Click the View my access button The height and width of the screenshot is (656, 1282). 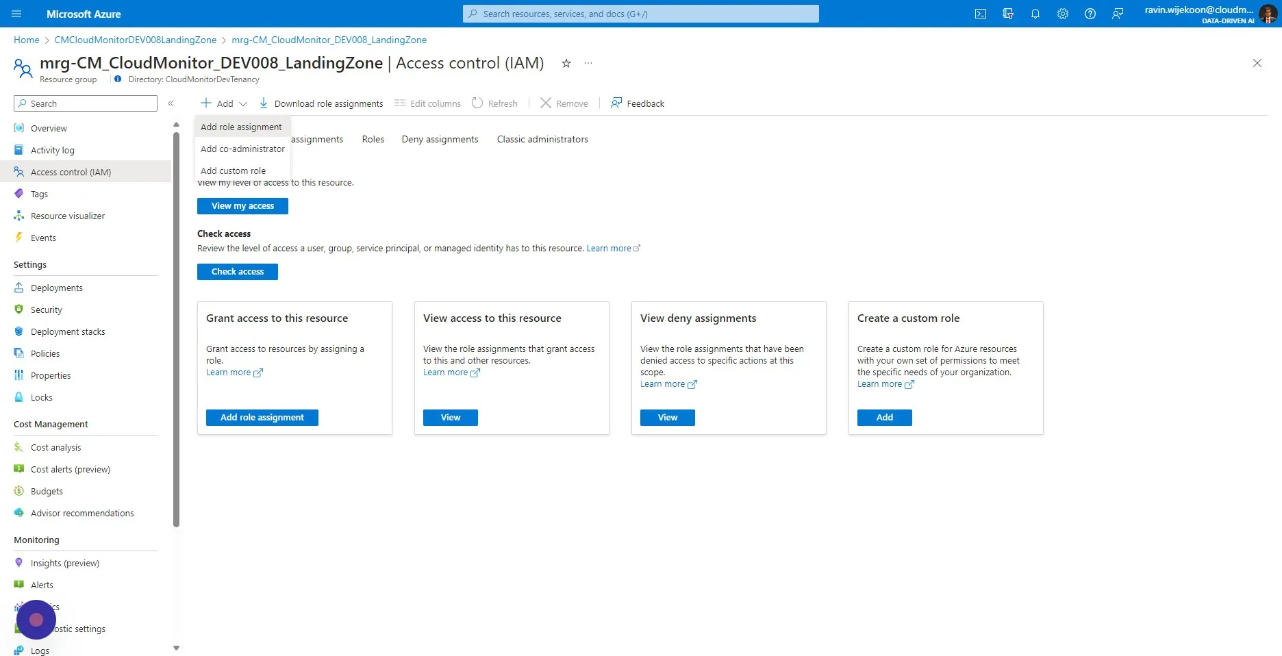(x=242, y=206)
